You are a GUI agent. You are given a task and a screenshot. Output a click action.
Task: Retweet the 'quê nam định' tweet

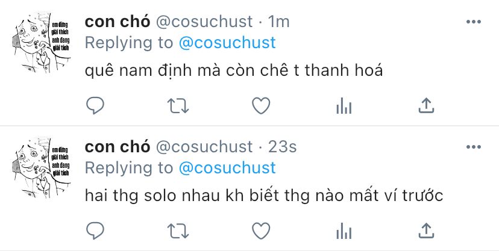tap(178, 106)
